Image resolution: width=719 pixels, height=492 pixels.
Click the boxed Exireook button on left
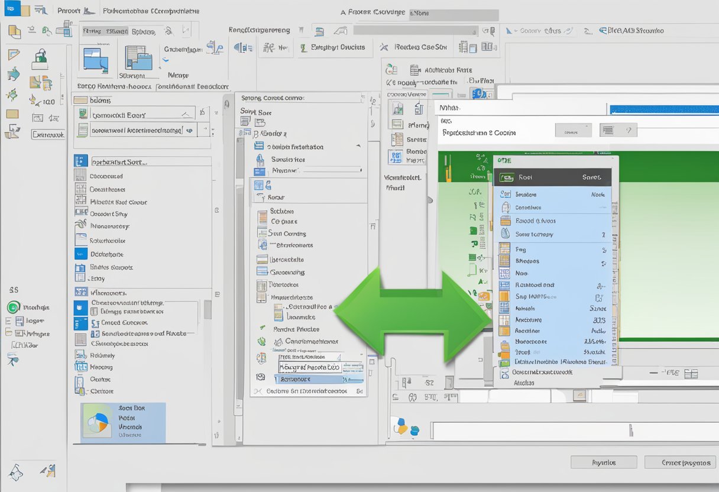point(48,135)
